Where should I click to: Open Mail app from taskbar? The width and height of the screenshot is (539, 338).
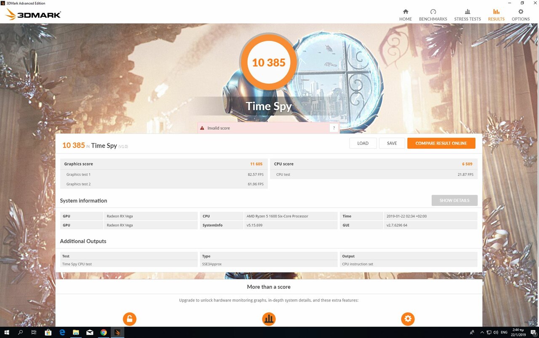90,332
